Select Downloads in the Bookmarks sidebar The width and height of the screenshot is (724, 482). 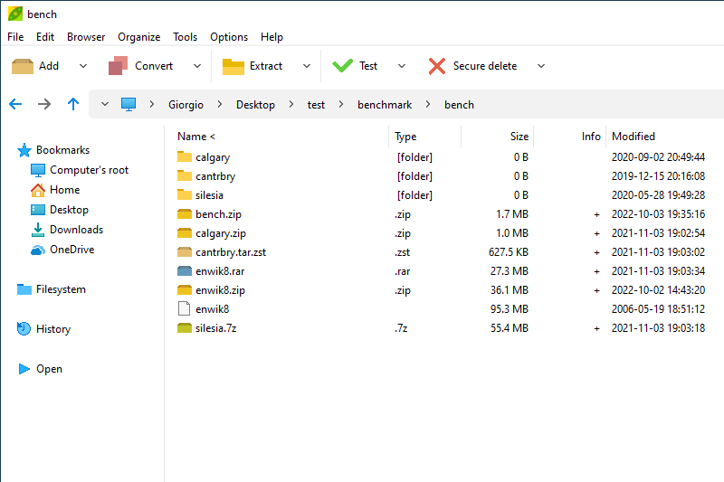pos(76,230)
